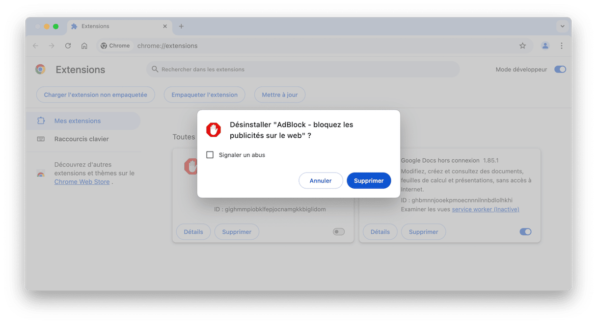
Task: Open the Chrome Web Store link
Action: (82, 182)
